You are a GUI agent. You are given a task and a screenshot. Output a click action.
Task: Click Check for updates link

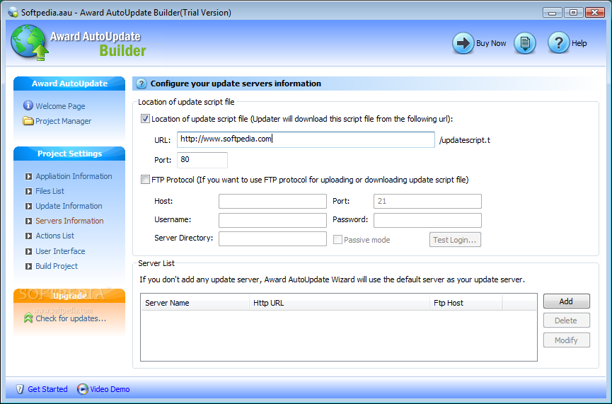tap(71, 318)
